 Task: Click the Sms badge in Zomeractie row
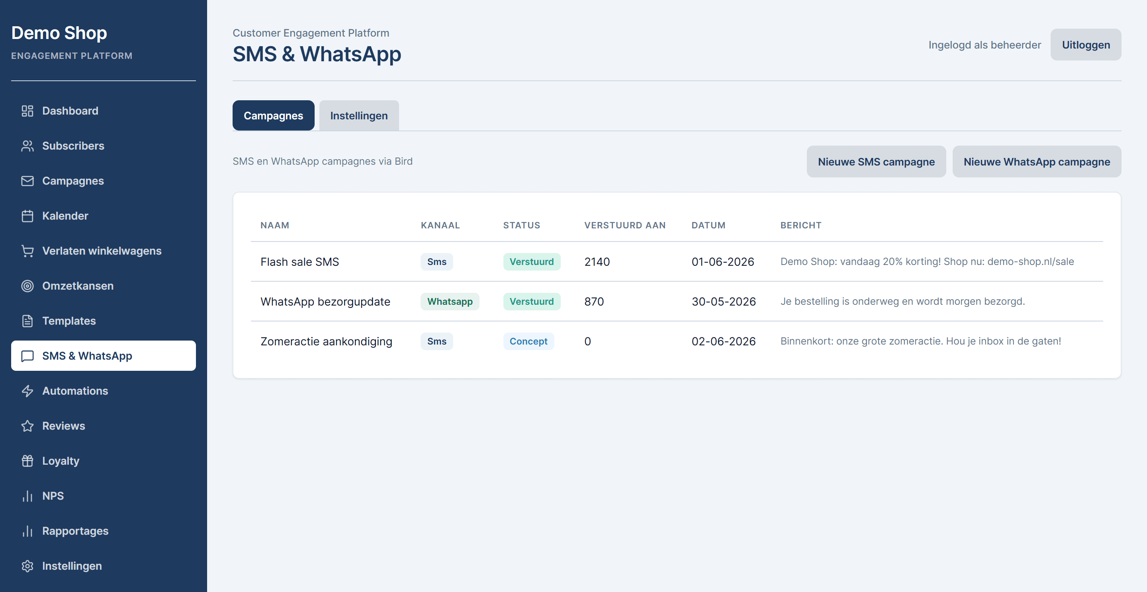[437, 342]
